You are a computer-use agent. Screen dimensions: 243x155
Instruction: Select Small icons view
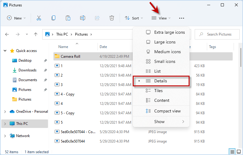161,61
